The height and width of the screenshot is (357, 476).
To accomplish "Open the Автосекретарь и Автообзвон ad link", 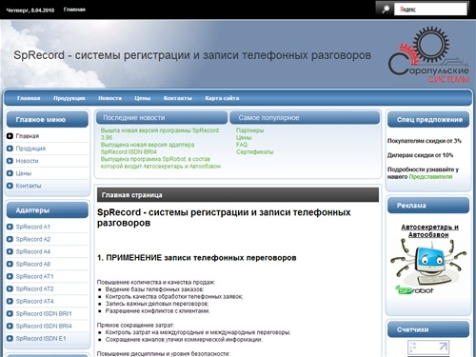I will coord(429,230).
